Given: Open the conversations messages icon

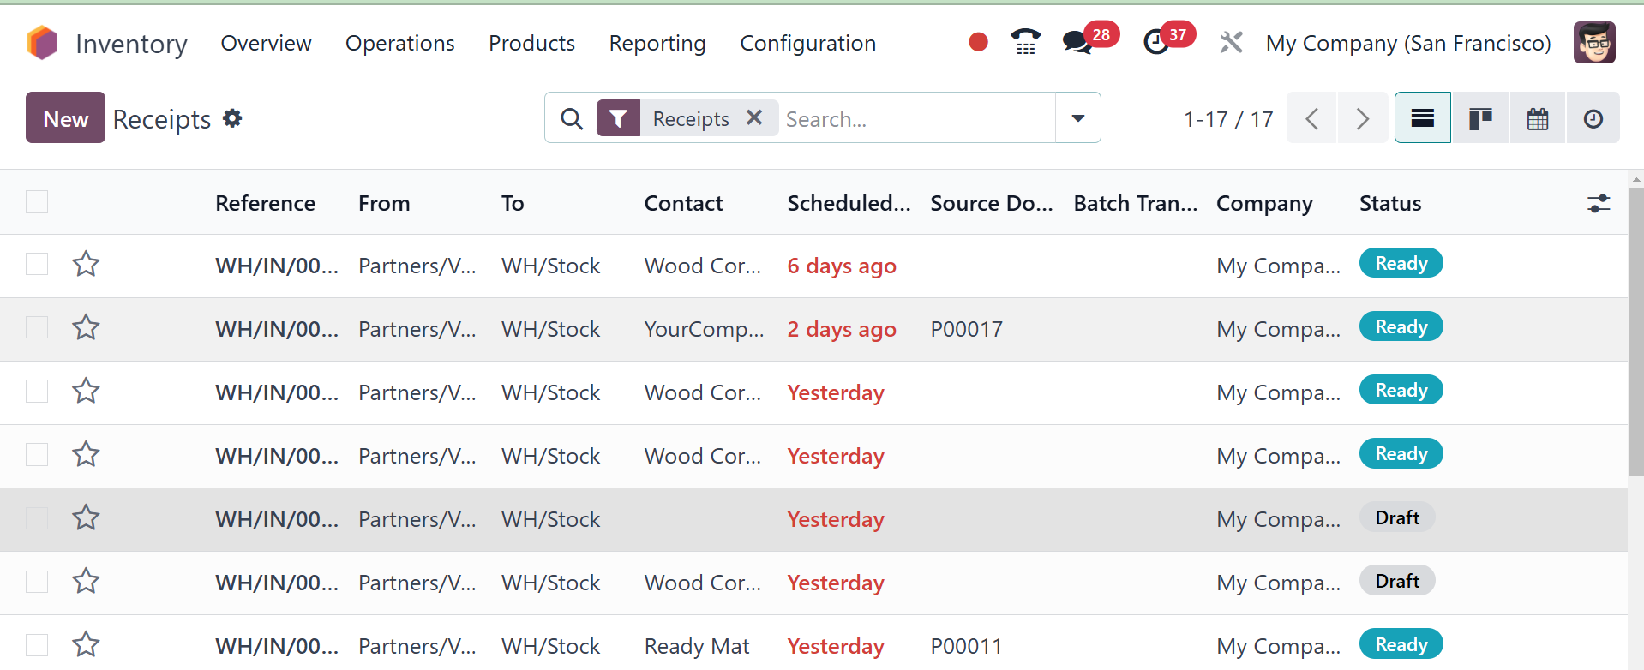Looking at the screenshot, I should pos(1077,42).
